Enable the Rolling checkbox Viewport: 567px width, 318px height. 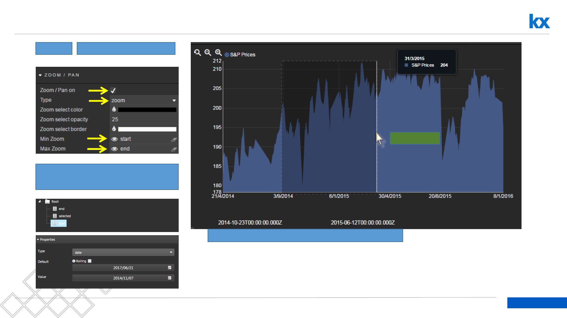[x=90, y=261]
